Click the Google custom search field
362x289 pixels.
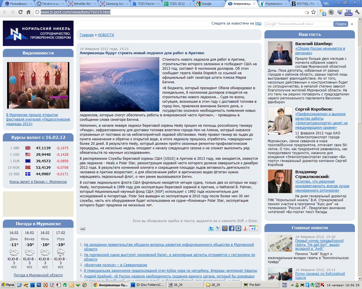pyautogui.click(x=298, y=24)
